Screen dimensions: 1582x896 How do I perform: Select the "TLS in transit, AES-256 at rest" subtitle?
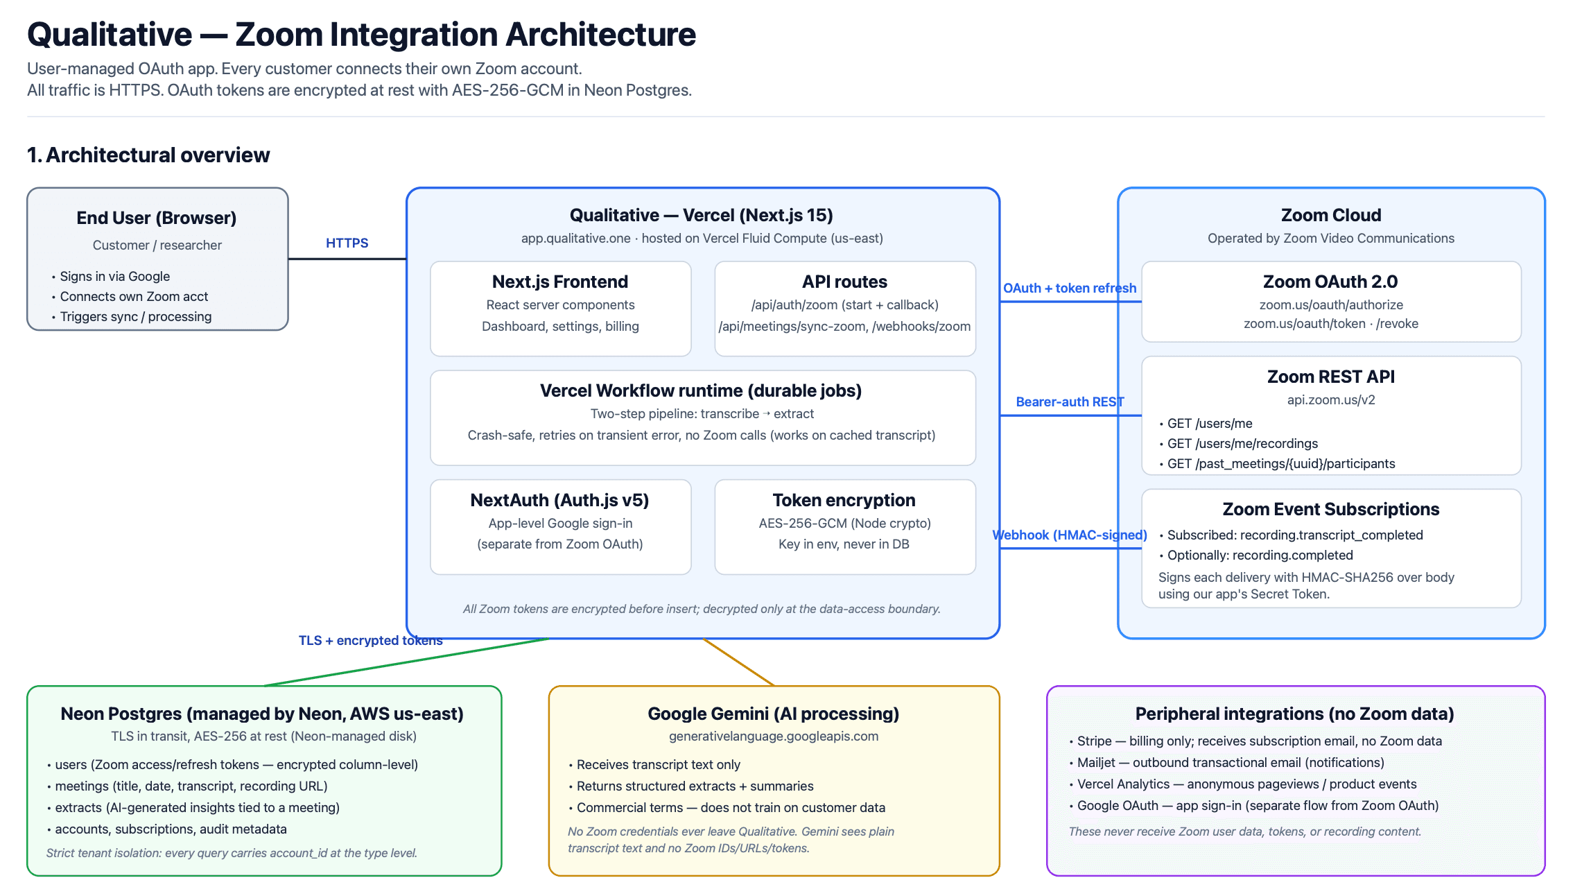pyautogui.click(x=264, y=736)
